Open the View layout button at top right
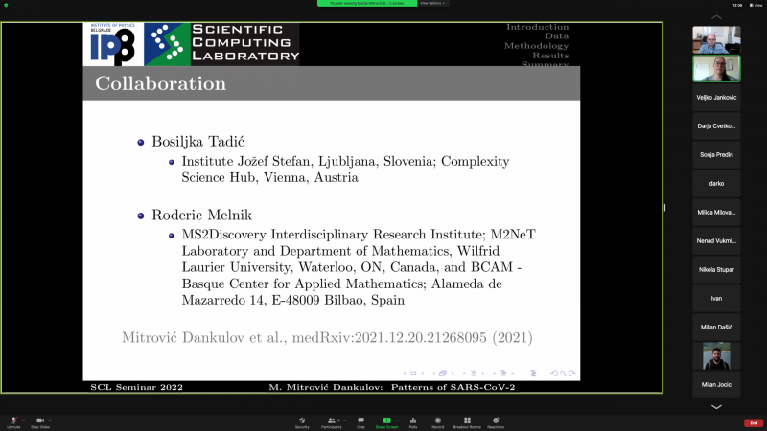 pyautogui.click(x=755, y=5)
